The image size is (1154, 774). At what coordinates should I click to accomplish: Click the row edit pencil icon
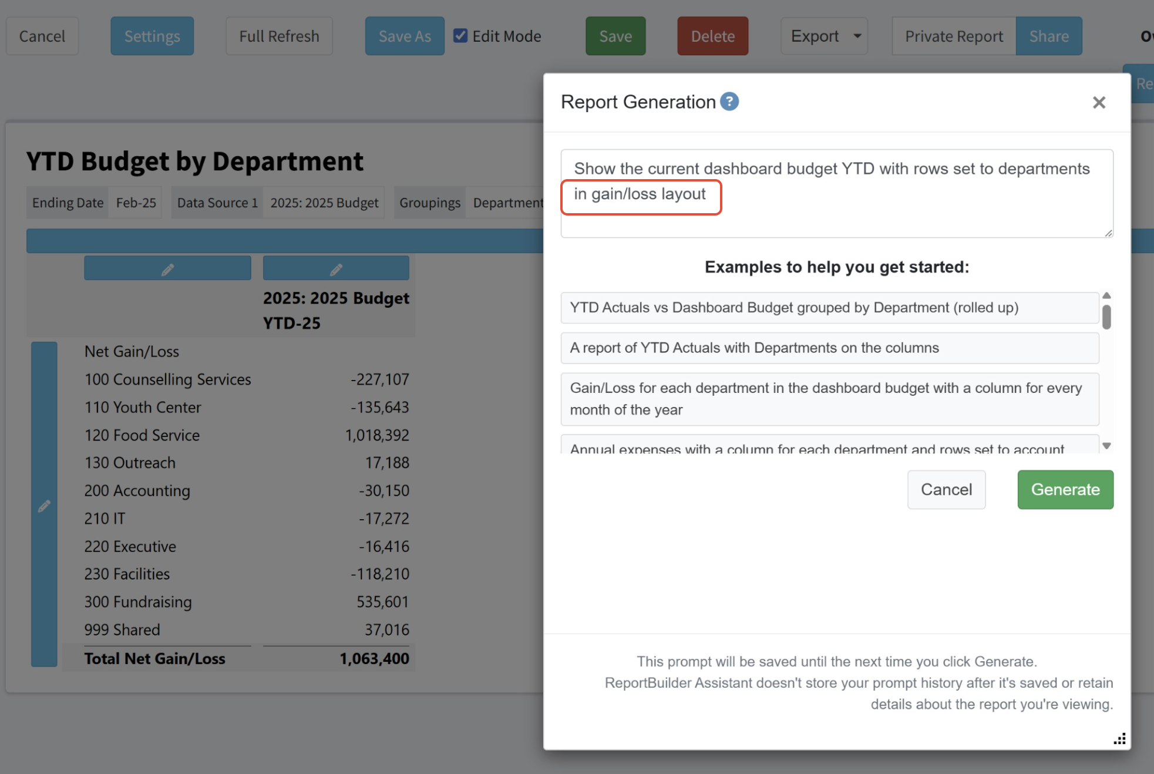tap(44, 506)
